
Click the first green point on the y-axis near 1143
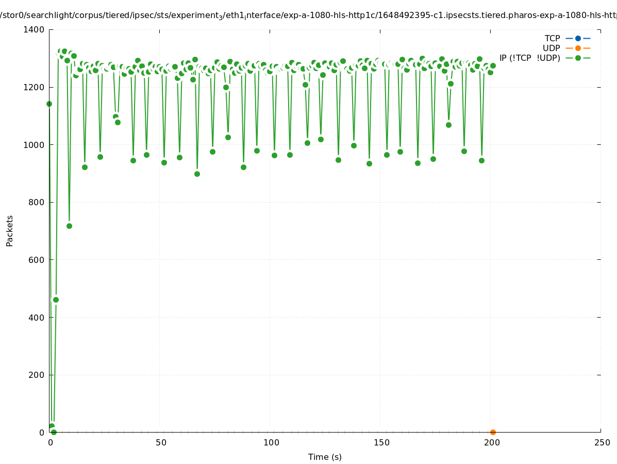click(49, 104)
